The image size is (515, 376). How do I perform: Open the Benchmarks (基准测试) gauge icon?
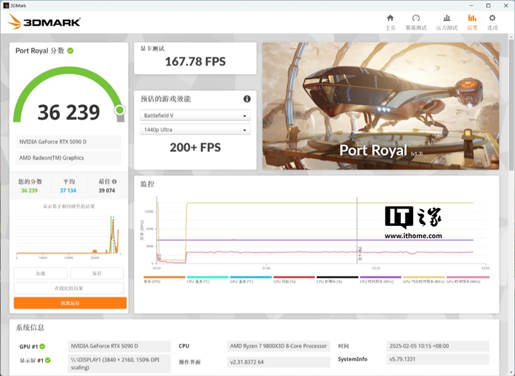pos(416,22)
